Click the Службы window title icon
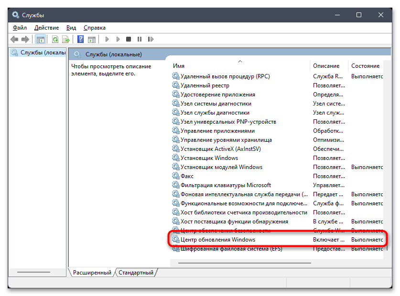This screenshot has height=296, width=400. coord(16,15)
